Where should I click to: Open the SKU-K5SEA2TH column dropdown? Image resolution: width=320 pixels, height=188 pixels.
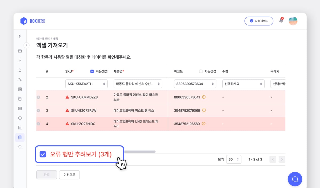pos(86,84)
